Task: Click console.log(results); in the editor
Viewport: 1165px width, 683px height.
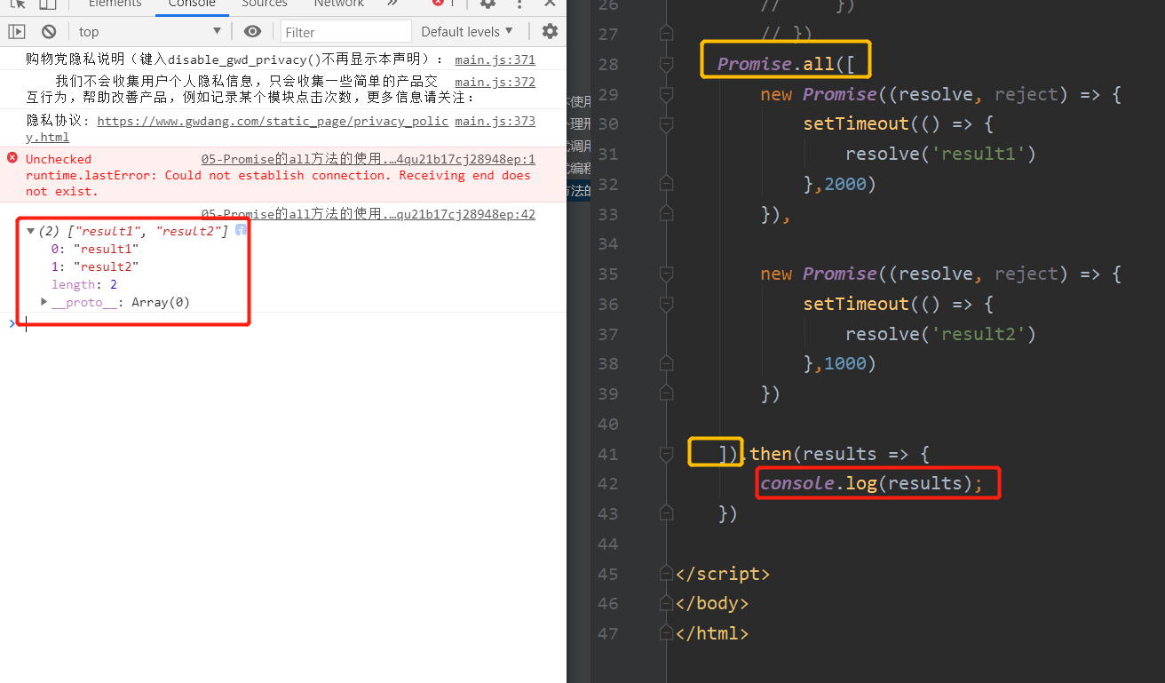Action: pyautogui.click(x=872, y=483)
